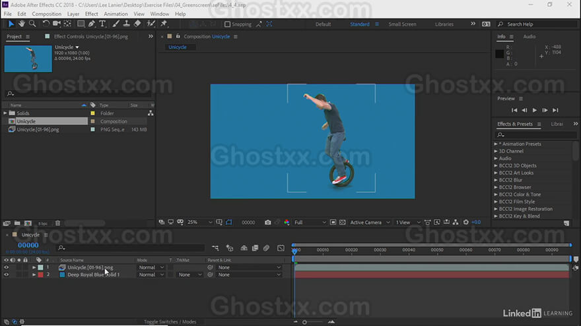Select the Unified Camera tool
This screenshot has height=326, width=581.
(x=56, y=24)
